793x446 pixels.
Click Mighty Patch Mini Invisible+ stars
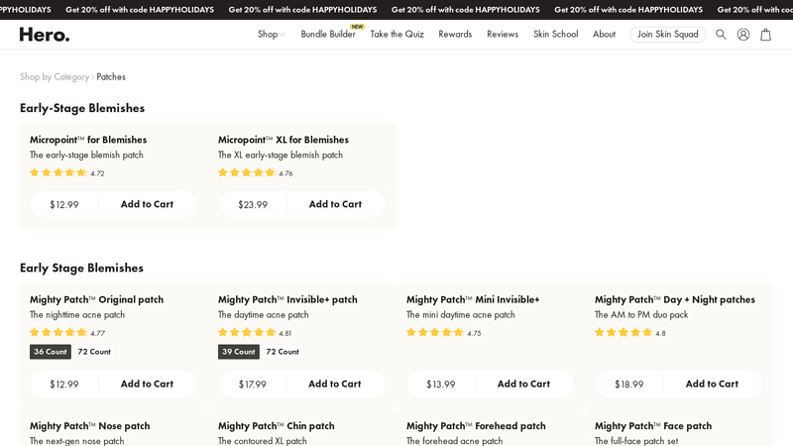tap(435, 333)
